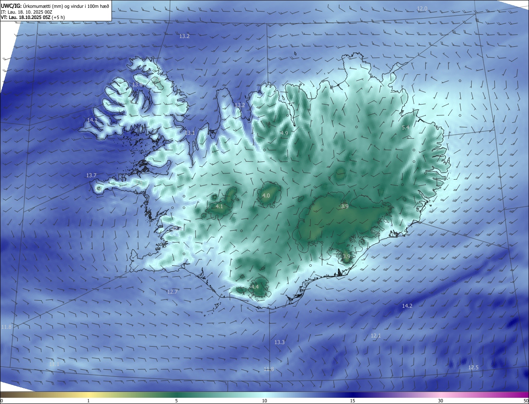This screenshot has width=529, height=404.
Task: Click the 0 tick on the color scale
Action: [2, 401]
